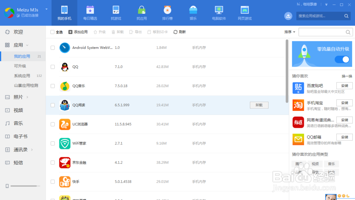Switch to 找应用 tab
The image size is (355, 200).
pyautogui.click(x=142, y=13)
